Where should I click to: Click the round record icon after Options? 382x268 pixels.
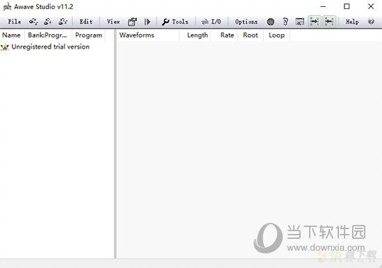271,22
